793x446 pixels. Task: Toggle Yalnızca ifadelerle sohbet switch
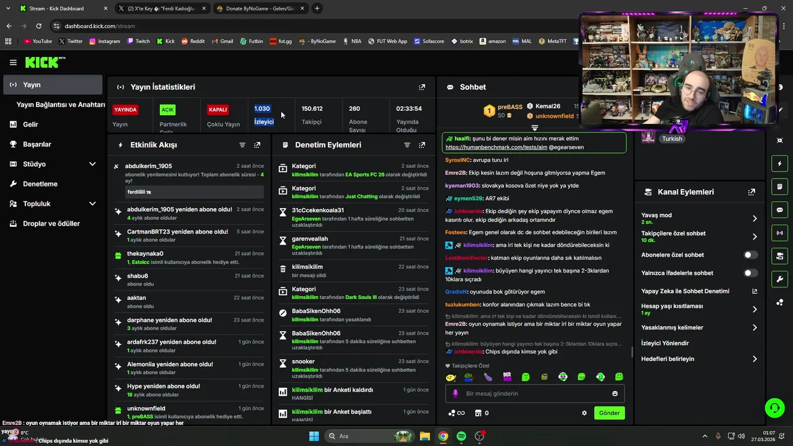click(750, 273)
